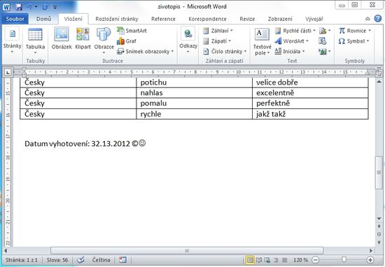Click the horizontal scrollbar right arrow
Image resolution: width=385 pixels, height=267 pixels.
pos(371,250)
